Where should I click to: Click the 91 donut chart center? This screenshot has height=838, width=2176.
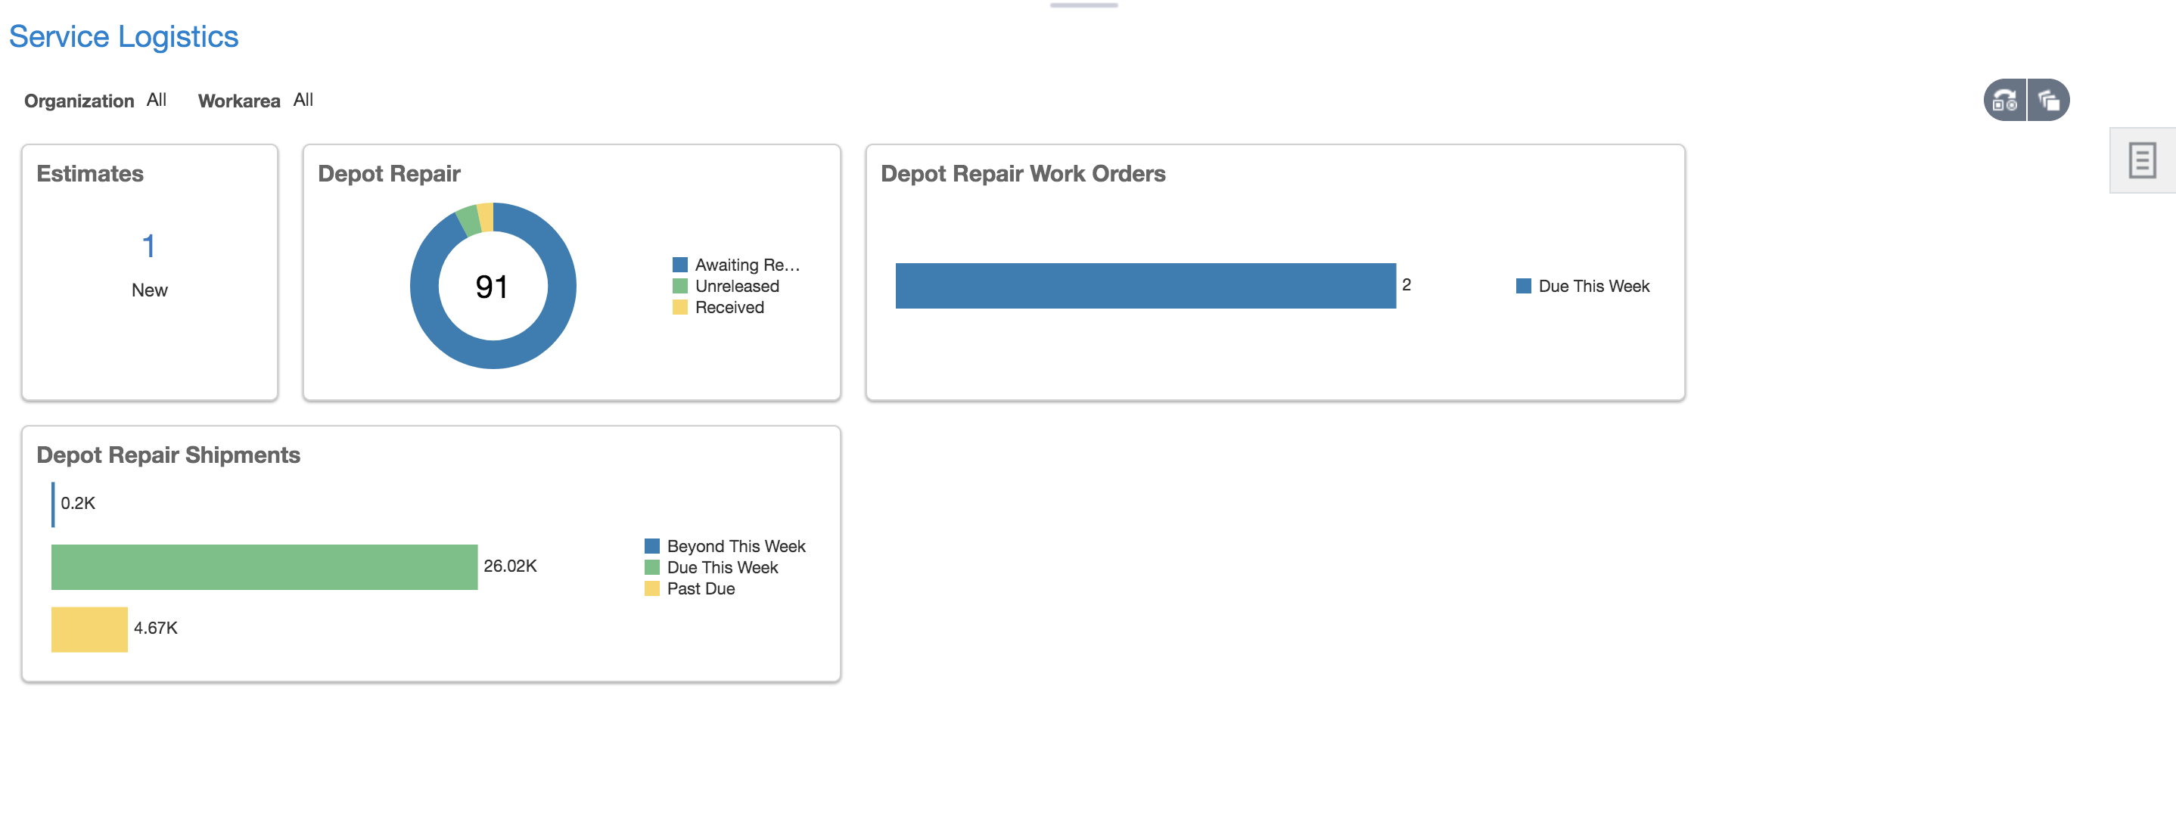point(493,287)
